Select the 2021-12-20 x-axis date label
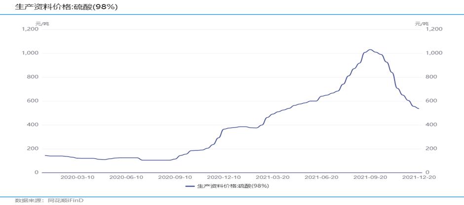This screenshot has width=464, height=205. pyautogui.click(x=419, y=177)
